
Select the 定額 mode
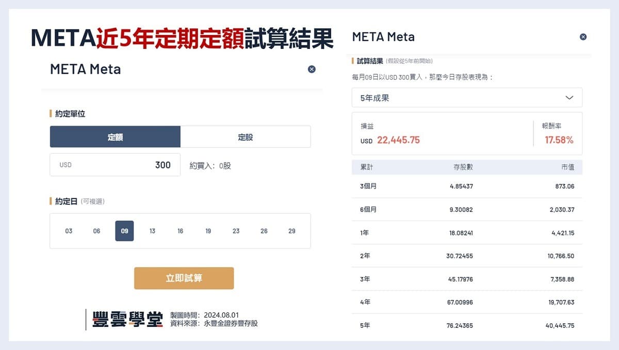(115, 136)
